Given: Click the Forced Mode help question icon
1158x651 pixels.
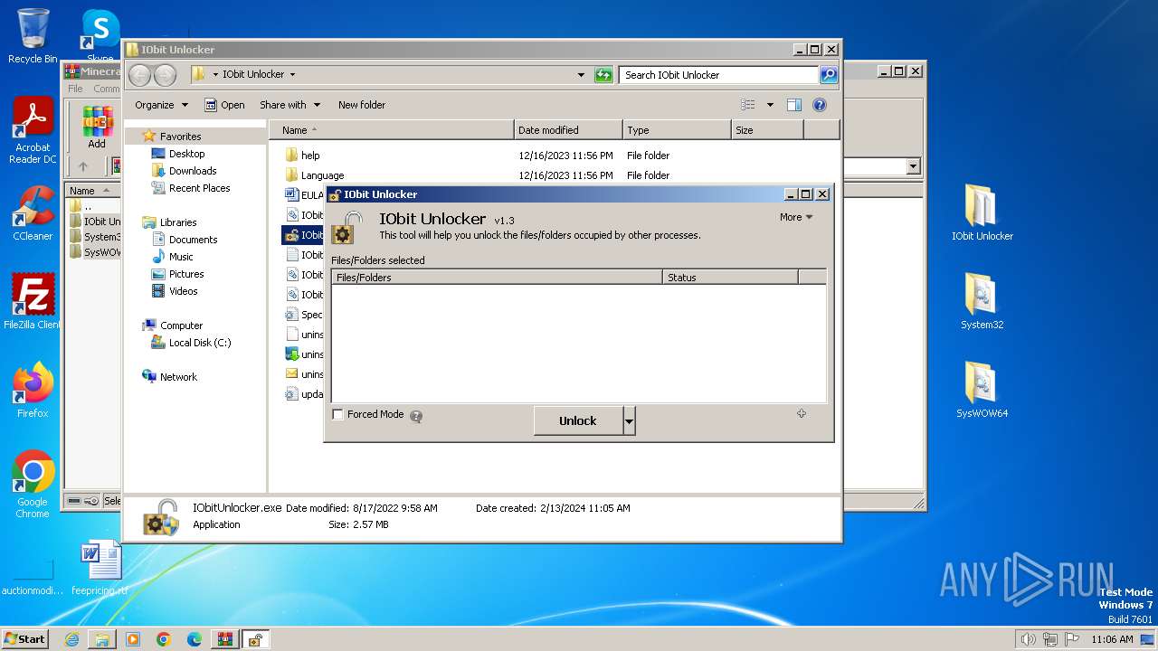Looking at the screenshot, I should tap(416, 416).
